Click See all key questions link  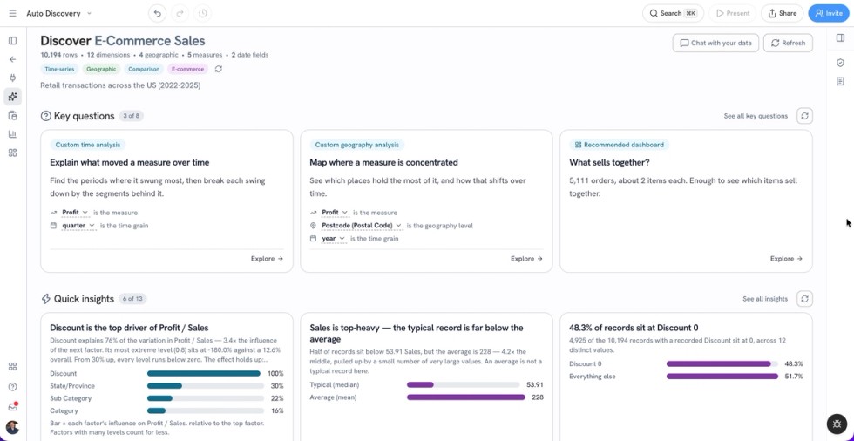tap(756, 116)
